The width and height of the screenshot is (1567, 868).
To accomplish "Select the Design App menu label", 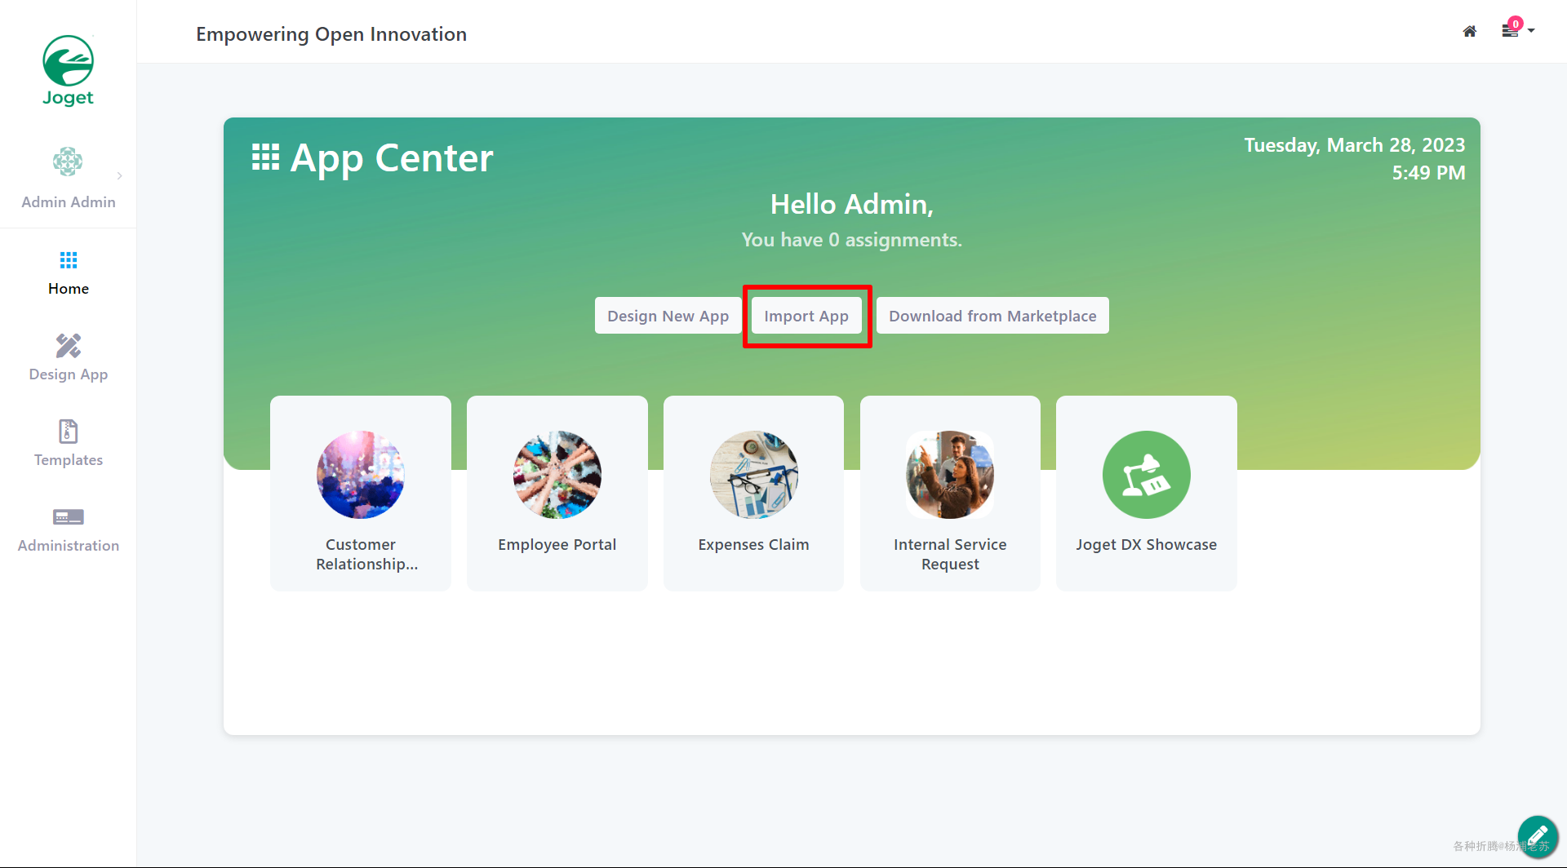I will pyautogui.click(x=69, y=374).
